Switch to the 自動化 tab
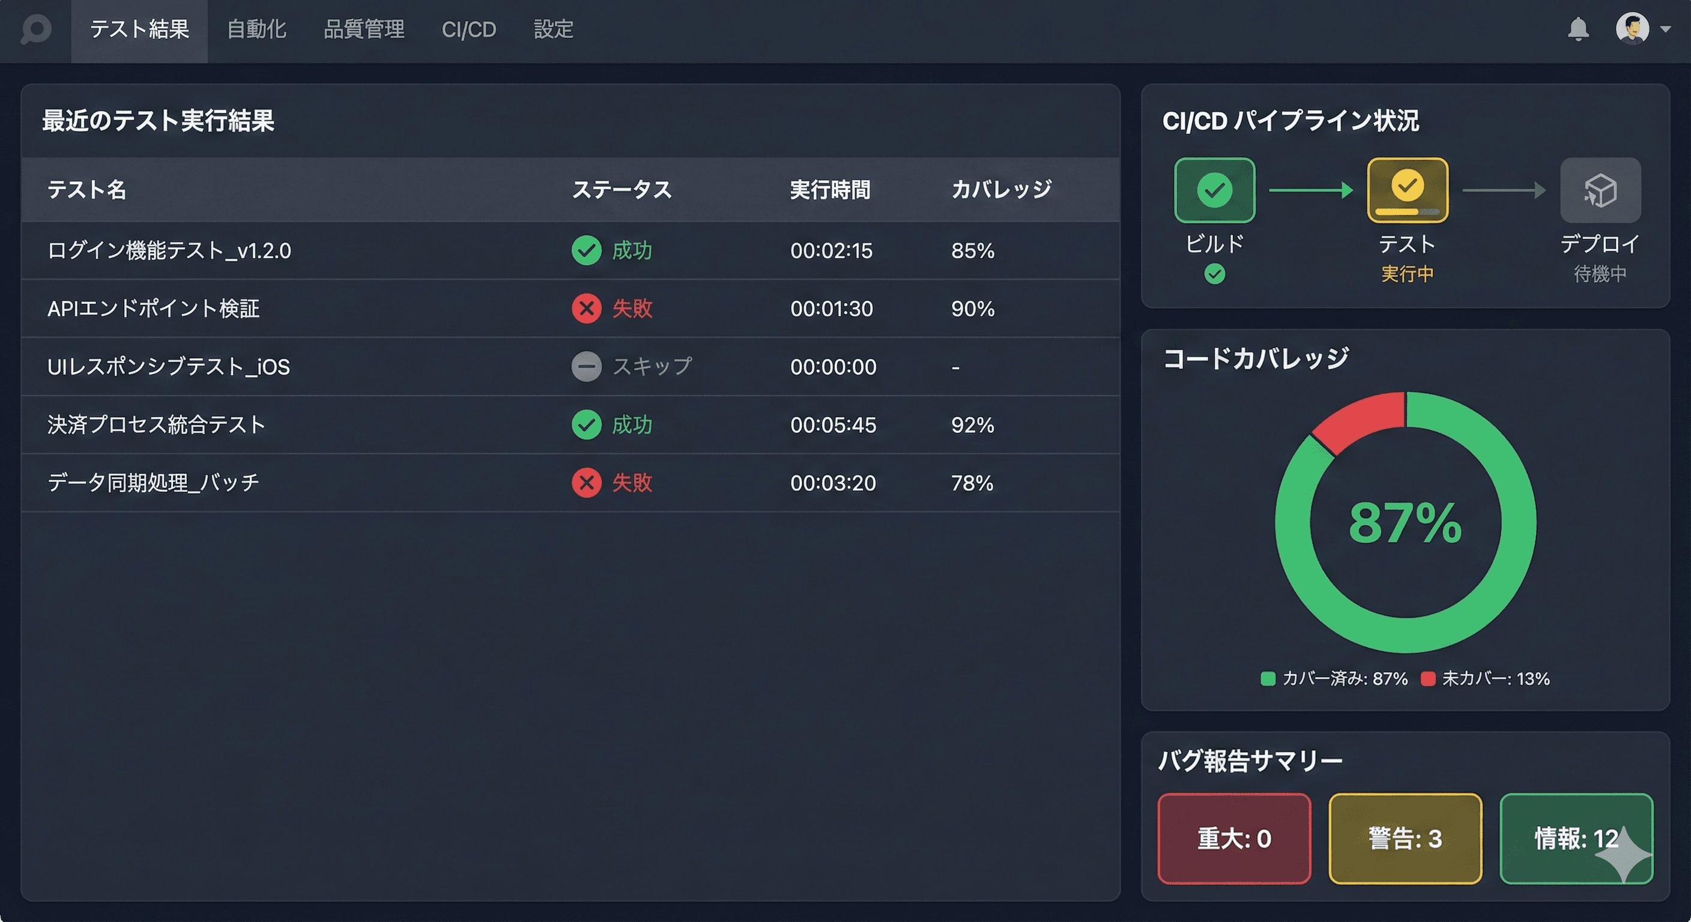Image resolution: width=1691 pixels, height=922 pixels. coord(256,29)
